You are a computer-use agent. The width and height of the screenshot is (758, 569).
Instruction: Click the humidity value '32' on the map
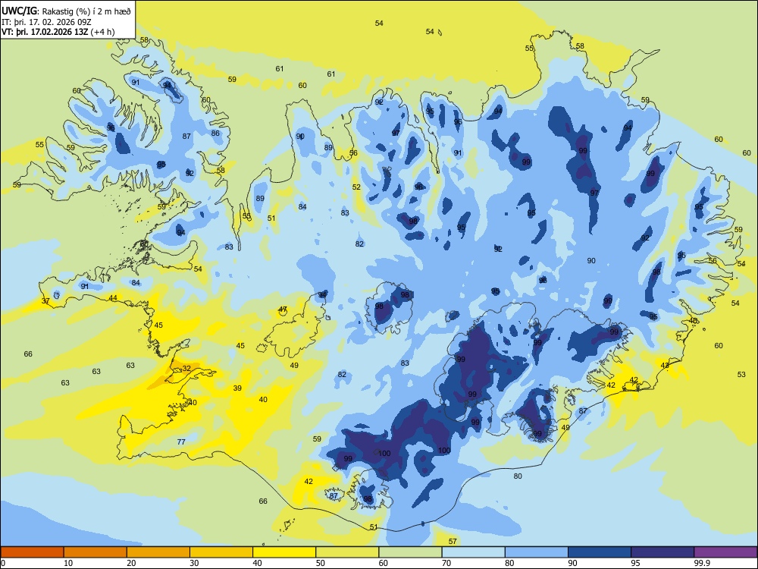point(186,369)
